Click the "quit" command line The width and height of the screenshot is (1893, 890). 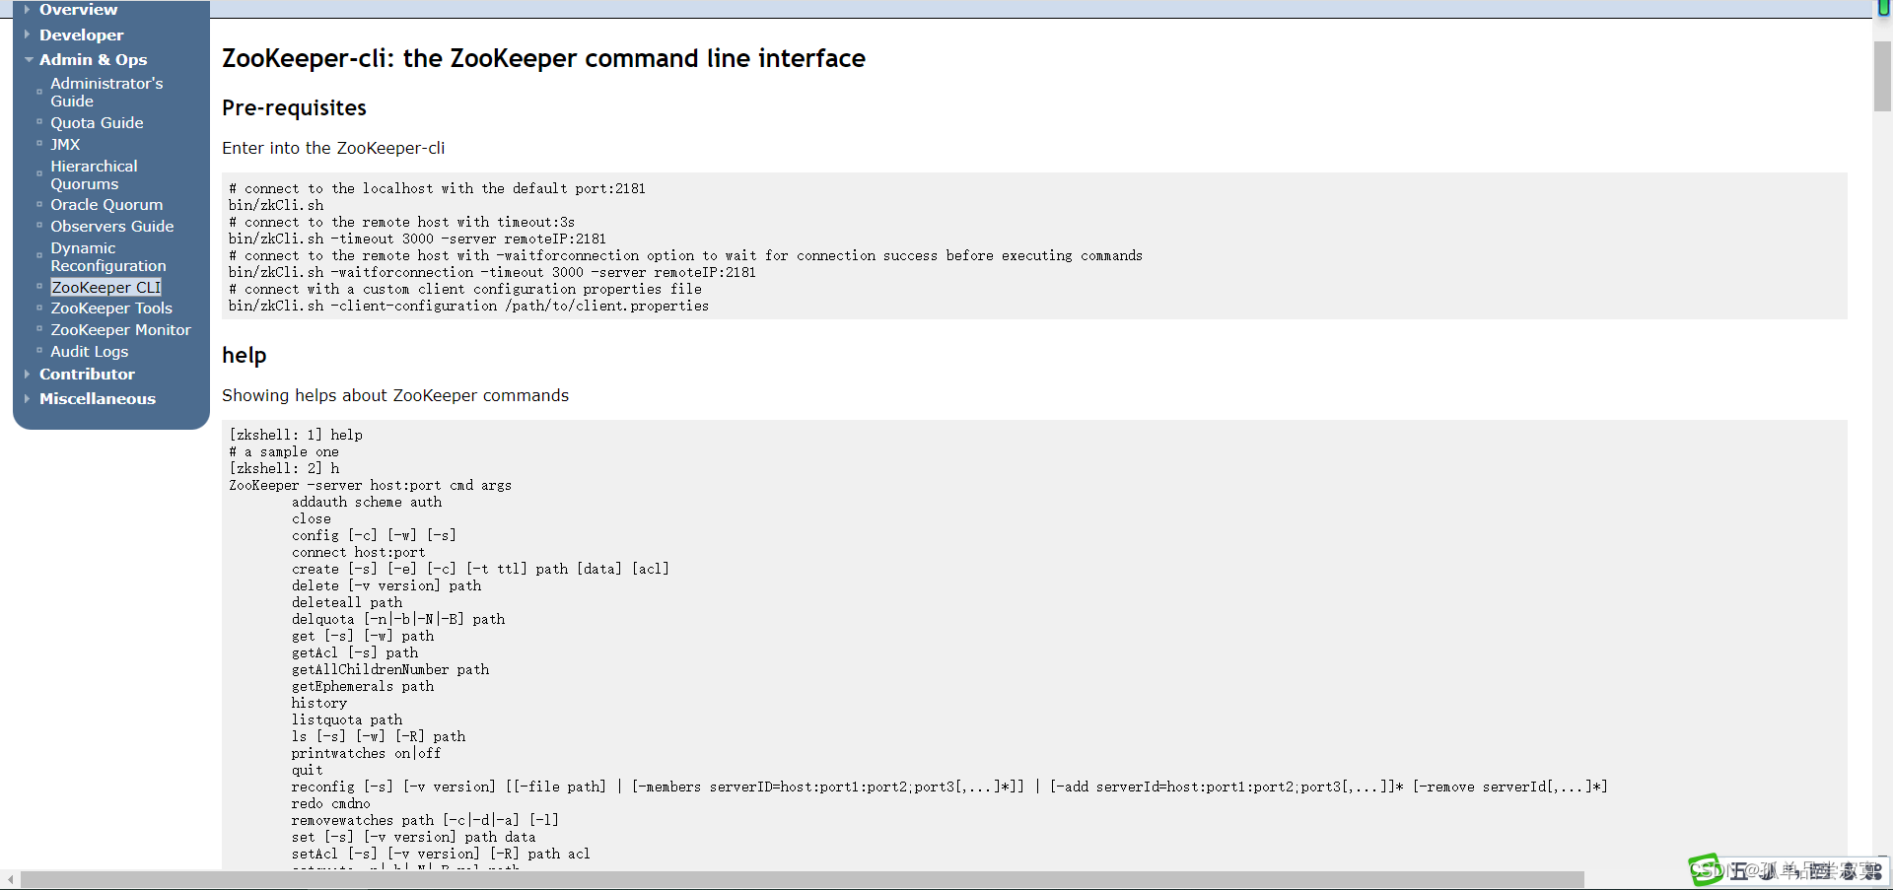308,770
